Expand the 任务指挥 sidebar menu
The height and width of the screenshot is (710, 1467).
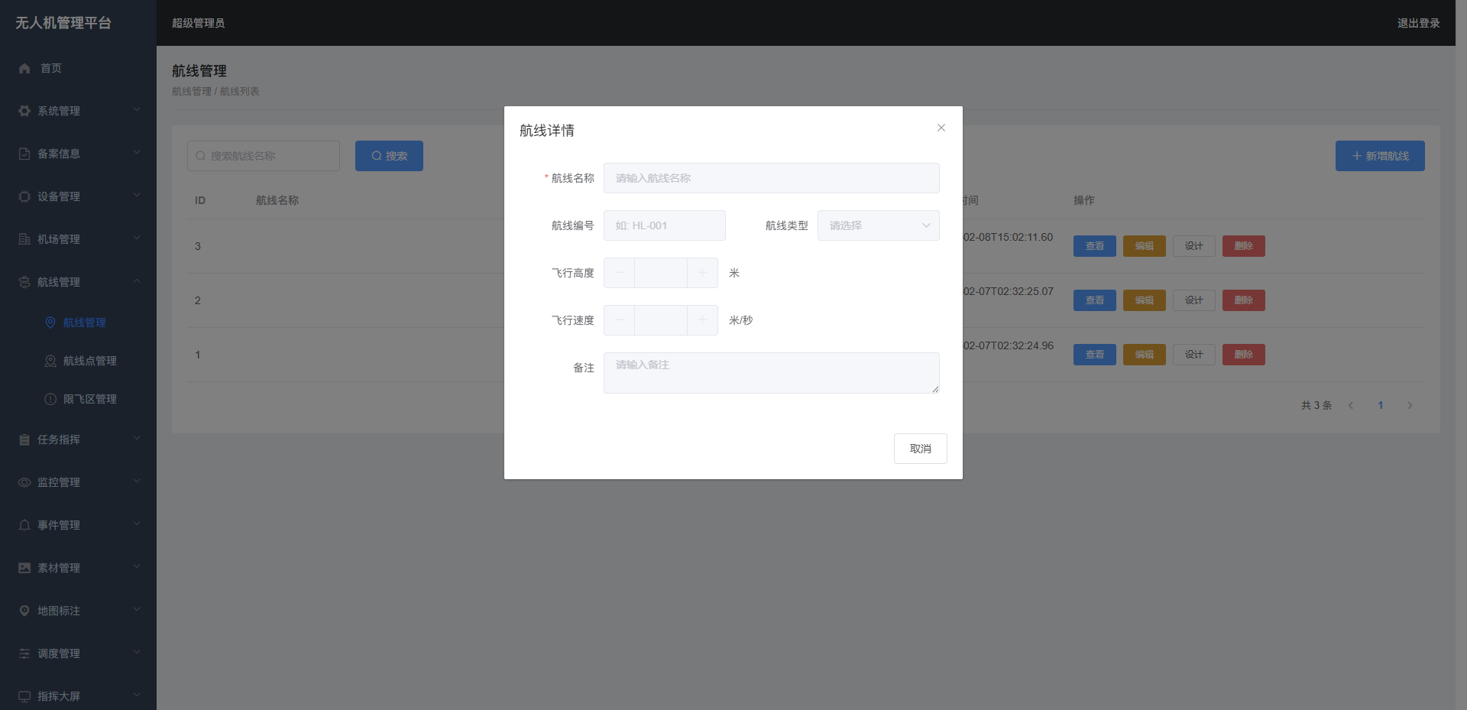point(78,439)
